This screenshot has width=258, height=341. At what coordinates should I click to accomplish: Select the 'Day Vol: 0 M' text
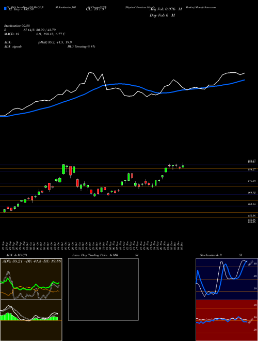(x=162, y=15)
